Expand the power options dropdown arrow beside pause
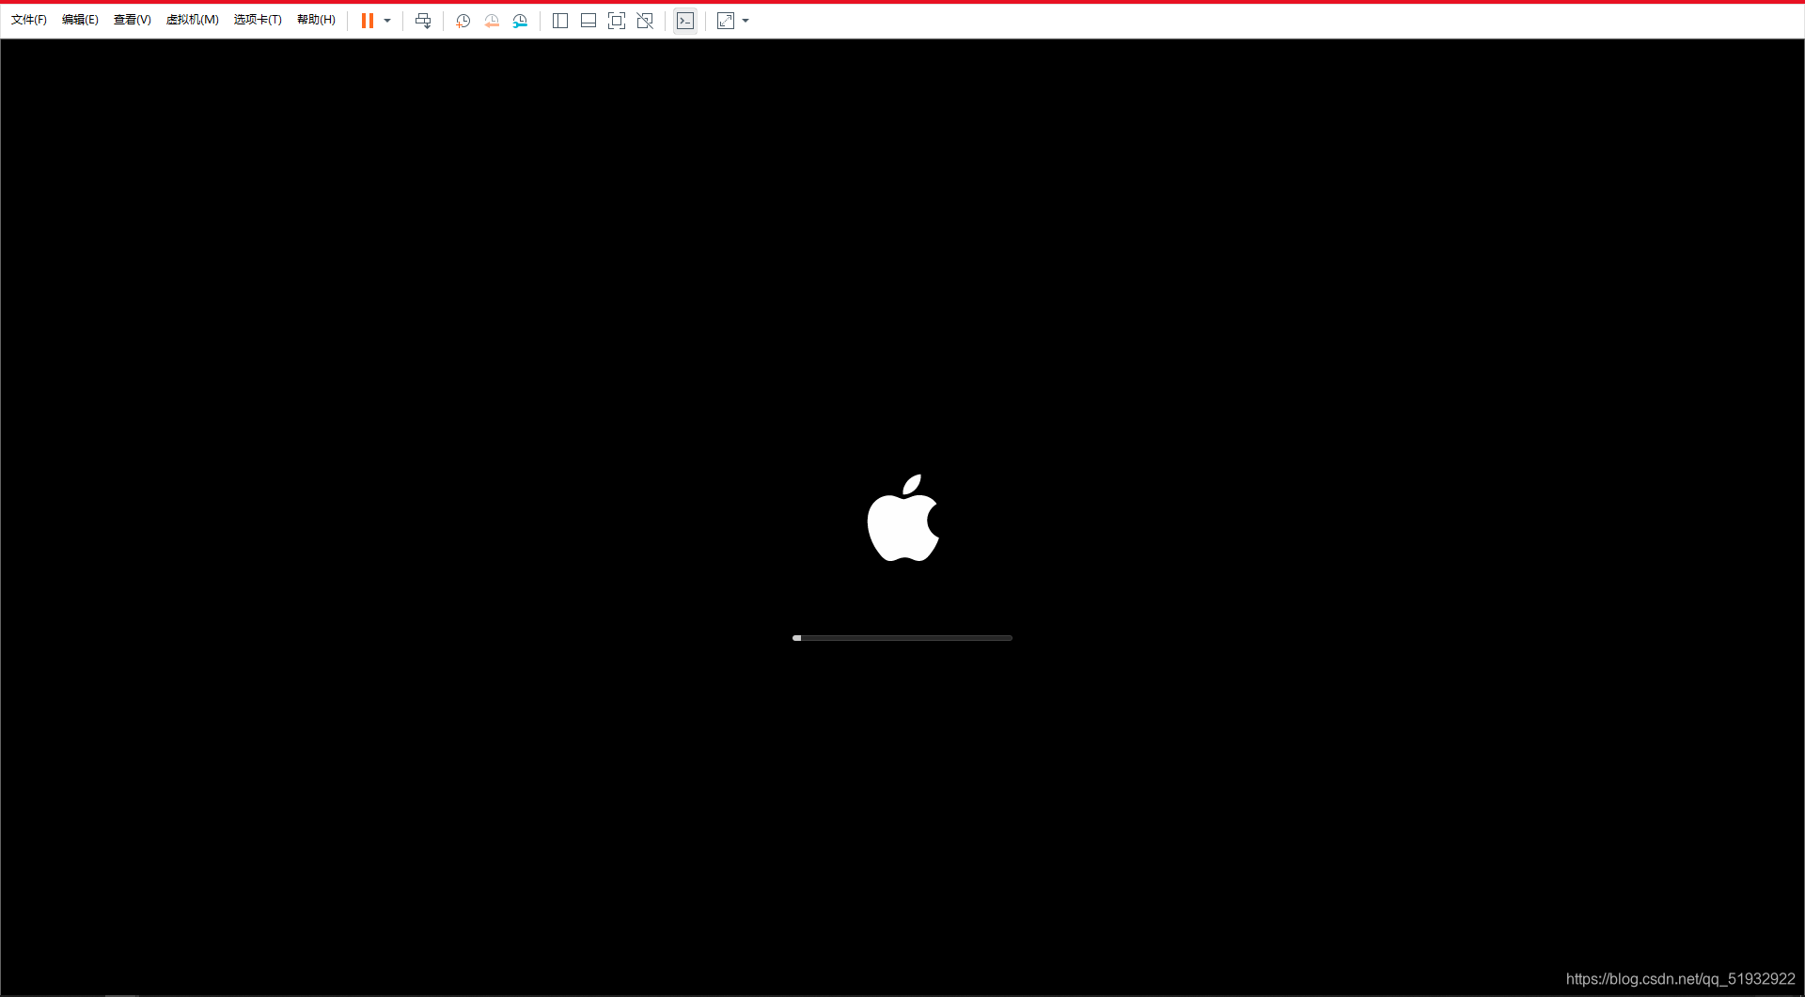 pyautogui.click(x=387, y=21)
